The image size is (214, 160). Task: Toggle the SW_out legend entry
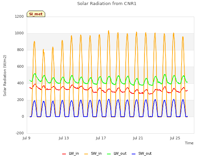coord(142,153)
